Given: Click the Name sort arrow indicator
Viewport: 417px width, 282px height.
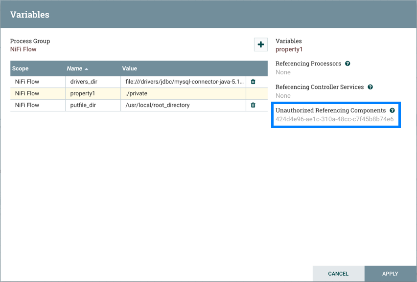Looking at the screenshot, I should [x=87, y=69].
